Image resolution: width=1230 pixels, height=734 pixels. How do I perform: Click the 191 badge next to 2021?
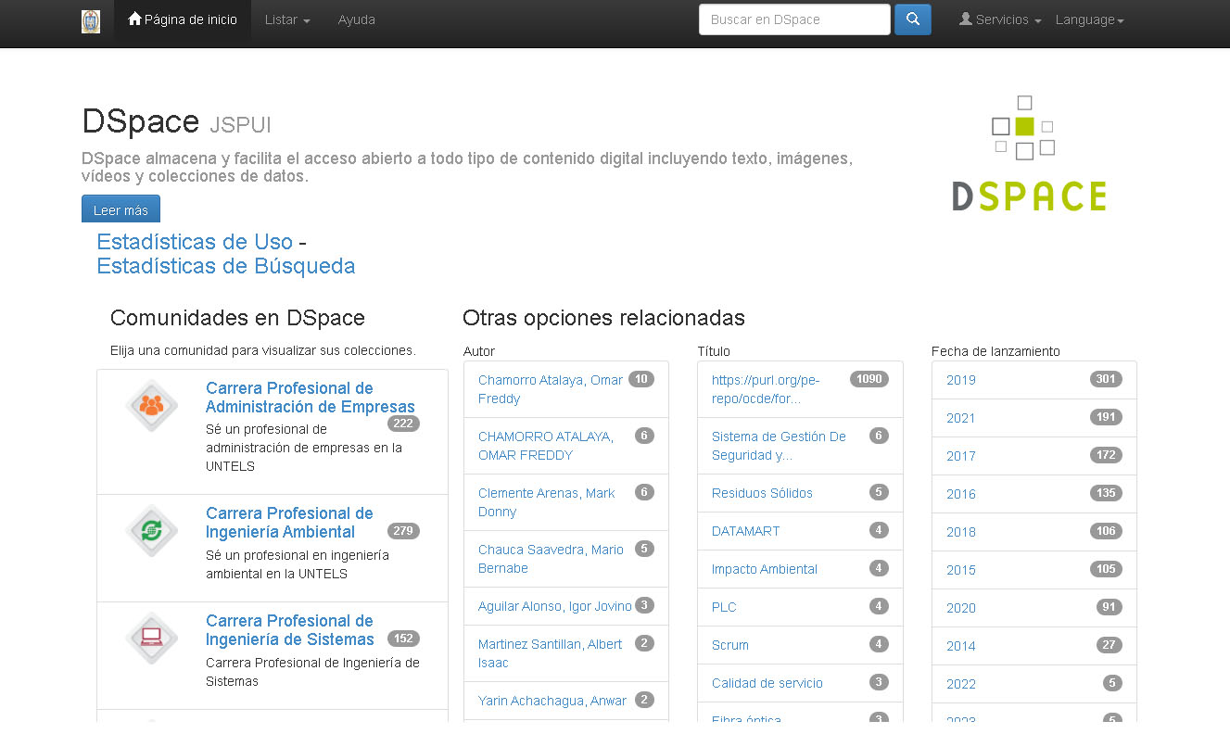[x=1106, y=417]
